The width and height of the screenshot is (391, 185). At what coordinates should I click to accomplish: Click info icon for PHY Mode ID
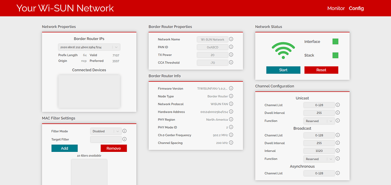[231, 127]
